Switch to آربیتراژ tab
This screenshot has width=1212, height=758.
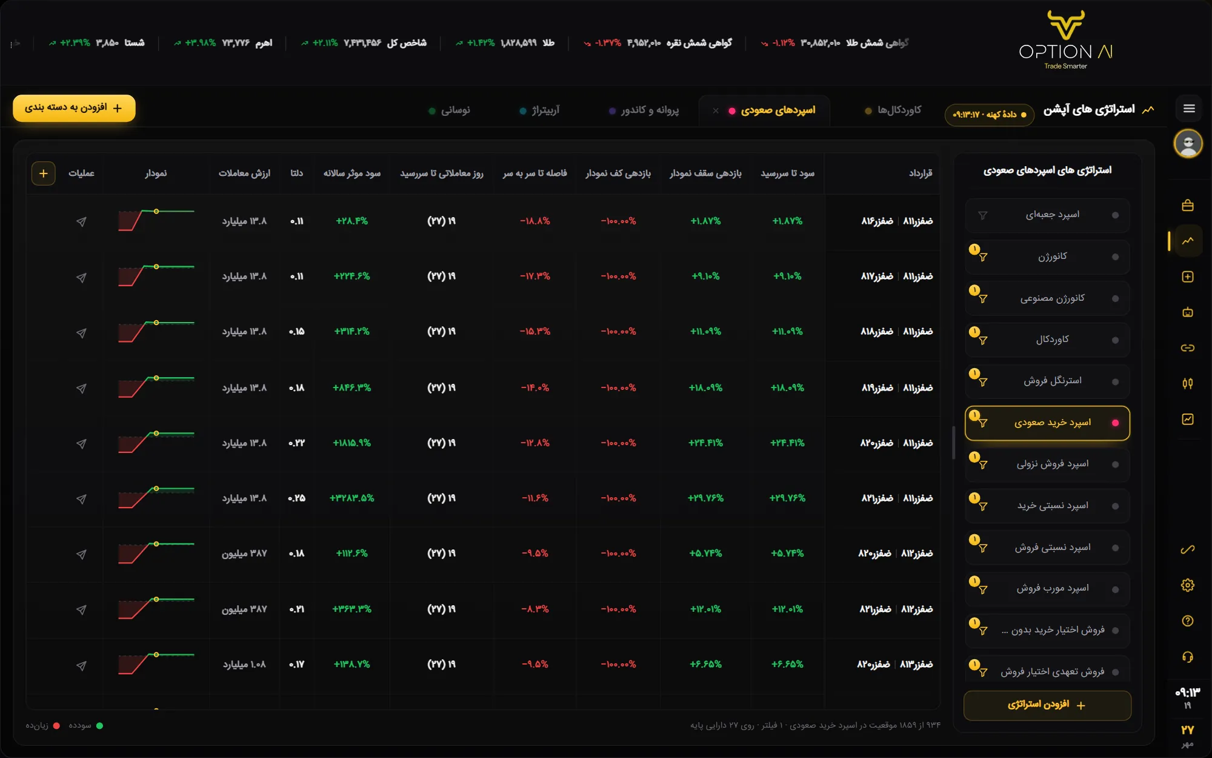click(x=540, y=110)
